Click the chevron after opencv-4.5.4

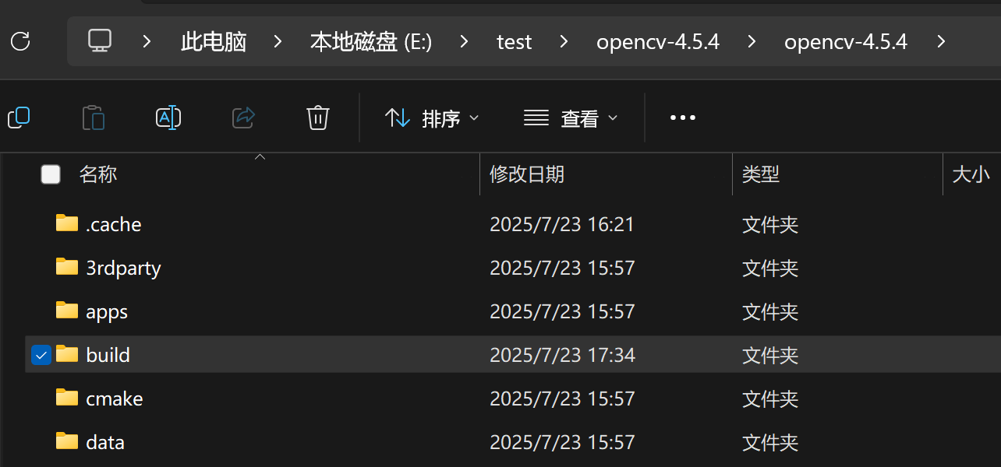(941, 41)
